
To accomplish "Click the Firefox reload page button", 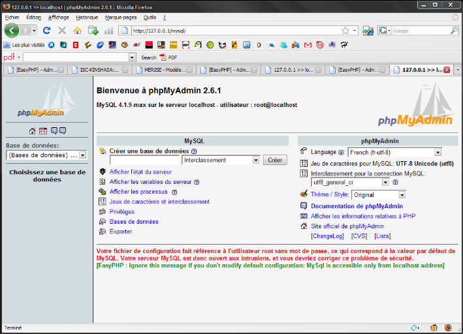I will coord(47,31).
